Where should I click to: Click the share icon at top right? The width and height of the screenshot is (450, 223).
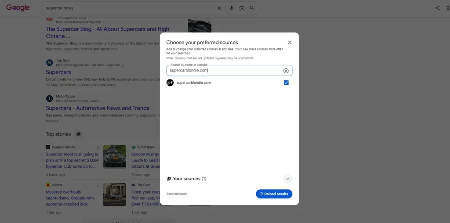[x=437, y=8]
